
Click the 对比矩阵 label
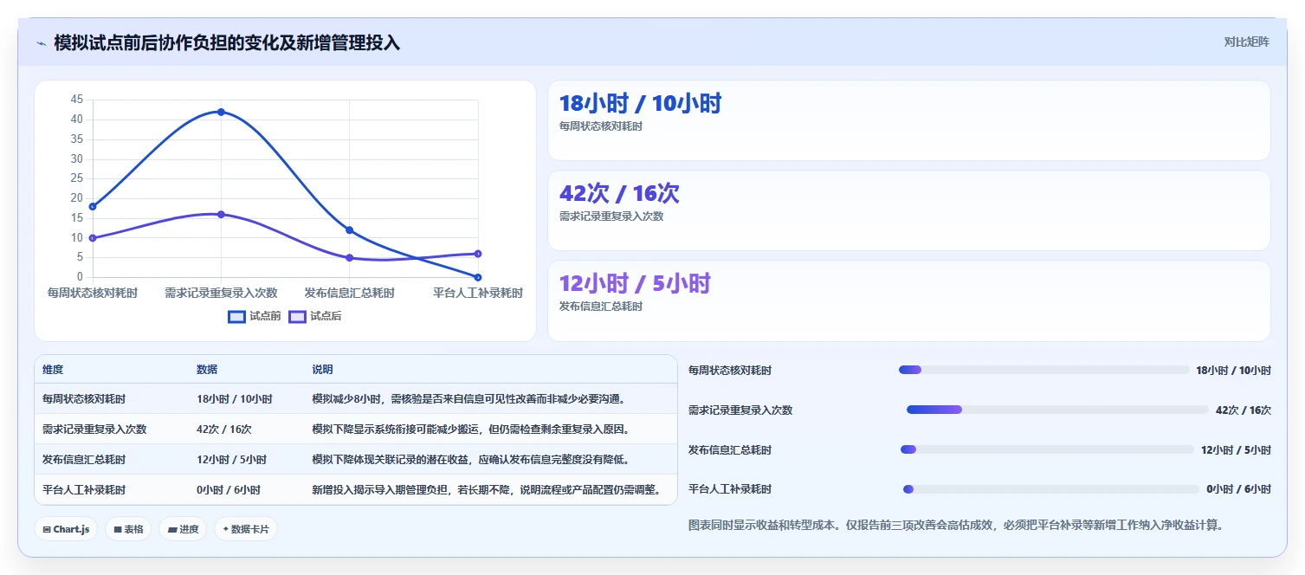click(1247, 42)
